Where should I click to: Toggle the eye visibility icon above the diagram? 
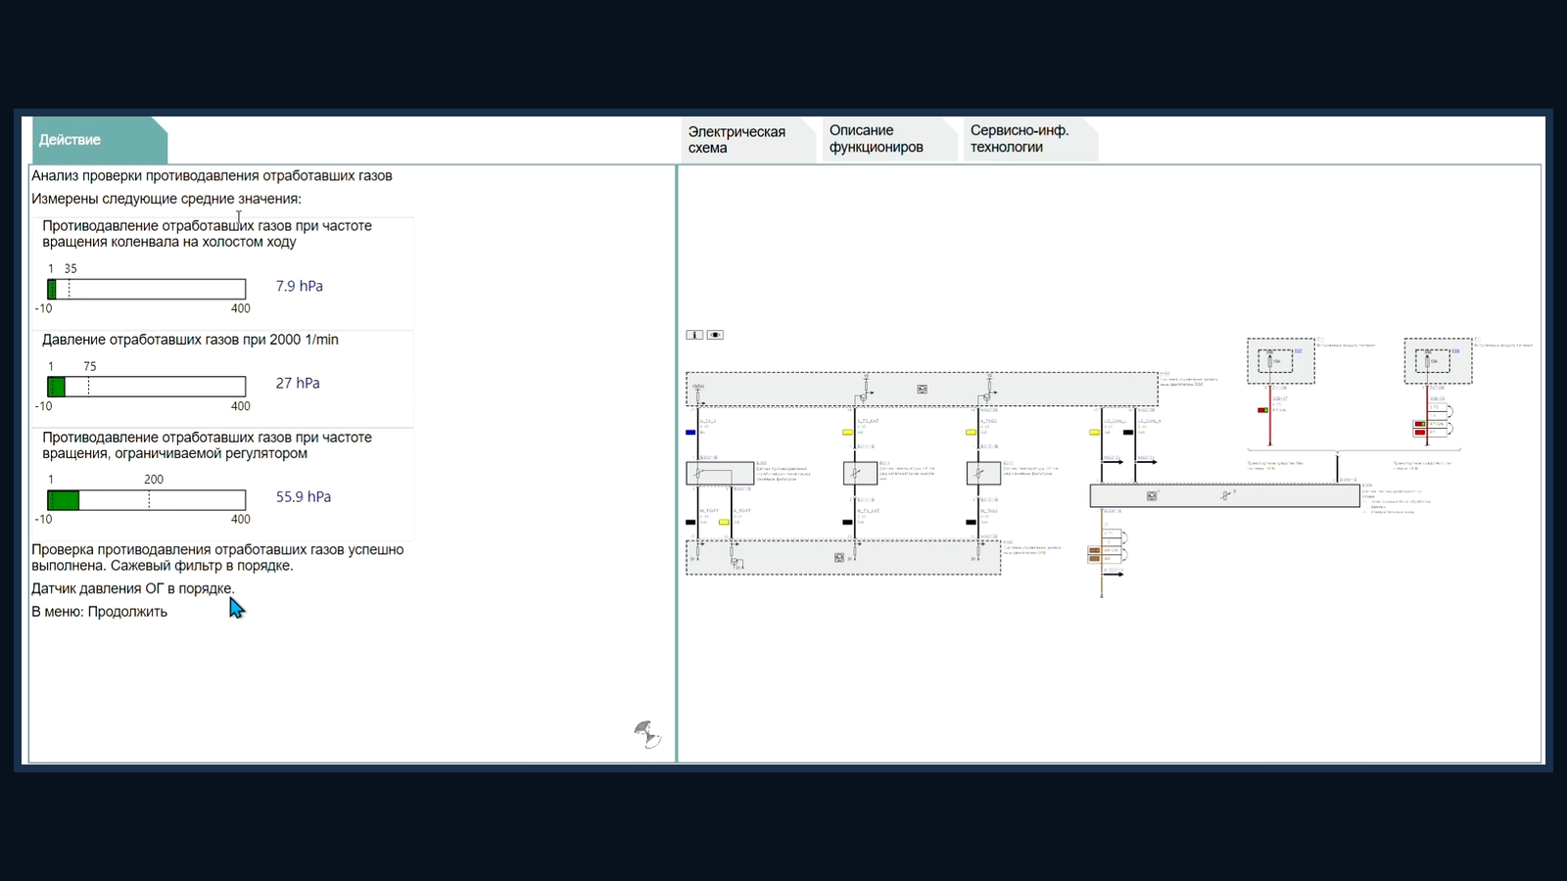tap(716, 335)
